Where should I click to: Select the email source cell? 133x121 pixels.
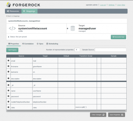(x=22, y=61)
